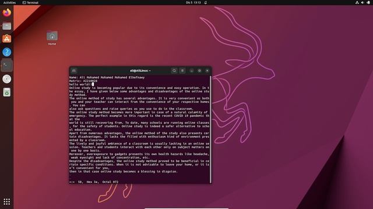Open the Help icon in the dock
This screenshot has height=209, width=373.
pyautogui.click(x=6, y=52)
